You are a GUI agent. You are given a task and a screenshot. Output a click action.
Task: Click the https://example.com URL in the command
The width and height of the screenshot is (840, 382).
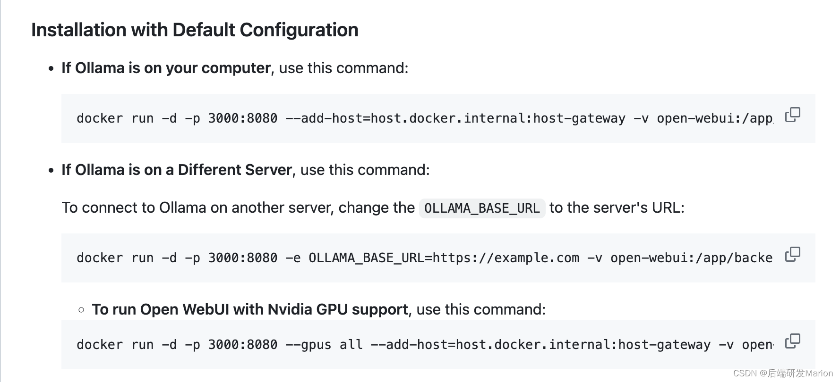tap(506, 258)
